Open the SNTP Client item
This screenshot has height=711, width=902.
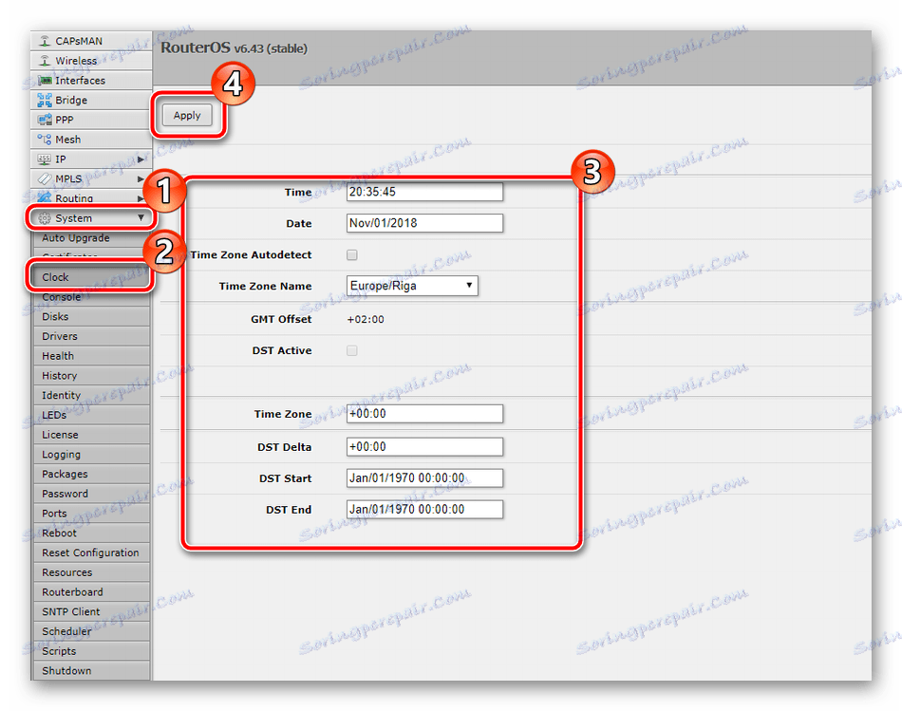pos(92,611)
